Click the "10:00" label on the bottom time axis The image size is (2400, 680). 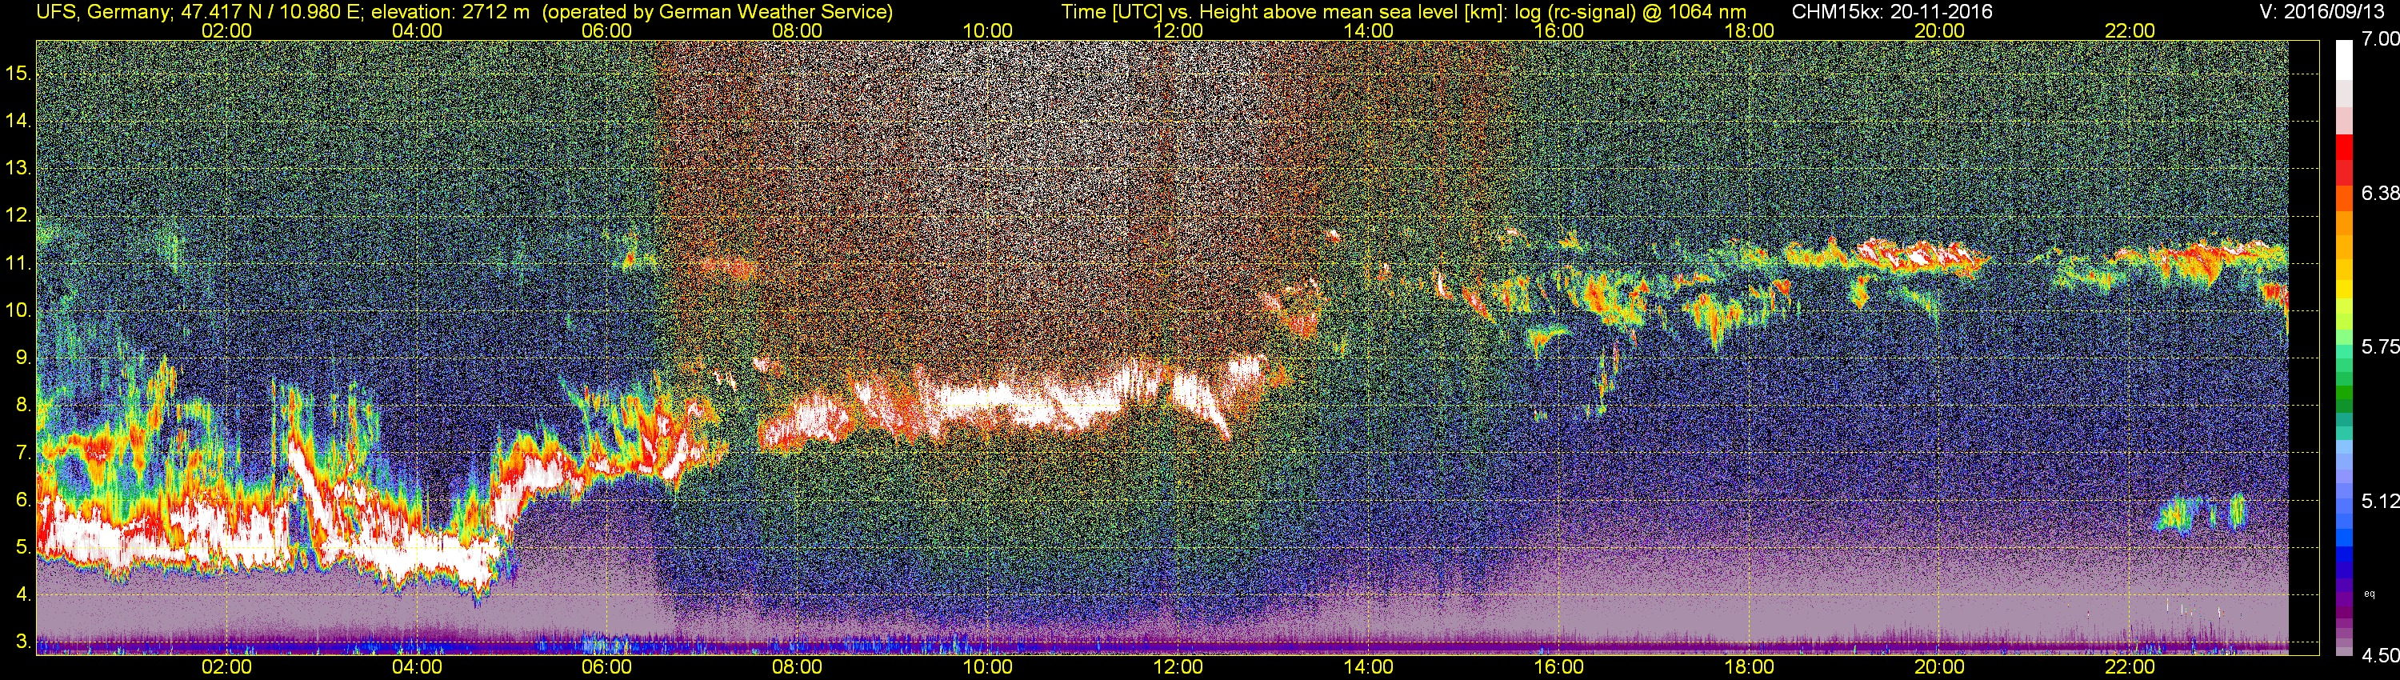987,667
